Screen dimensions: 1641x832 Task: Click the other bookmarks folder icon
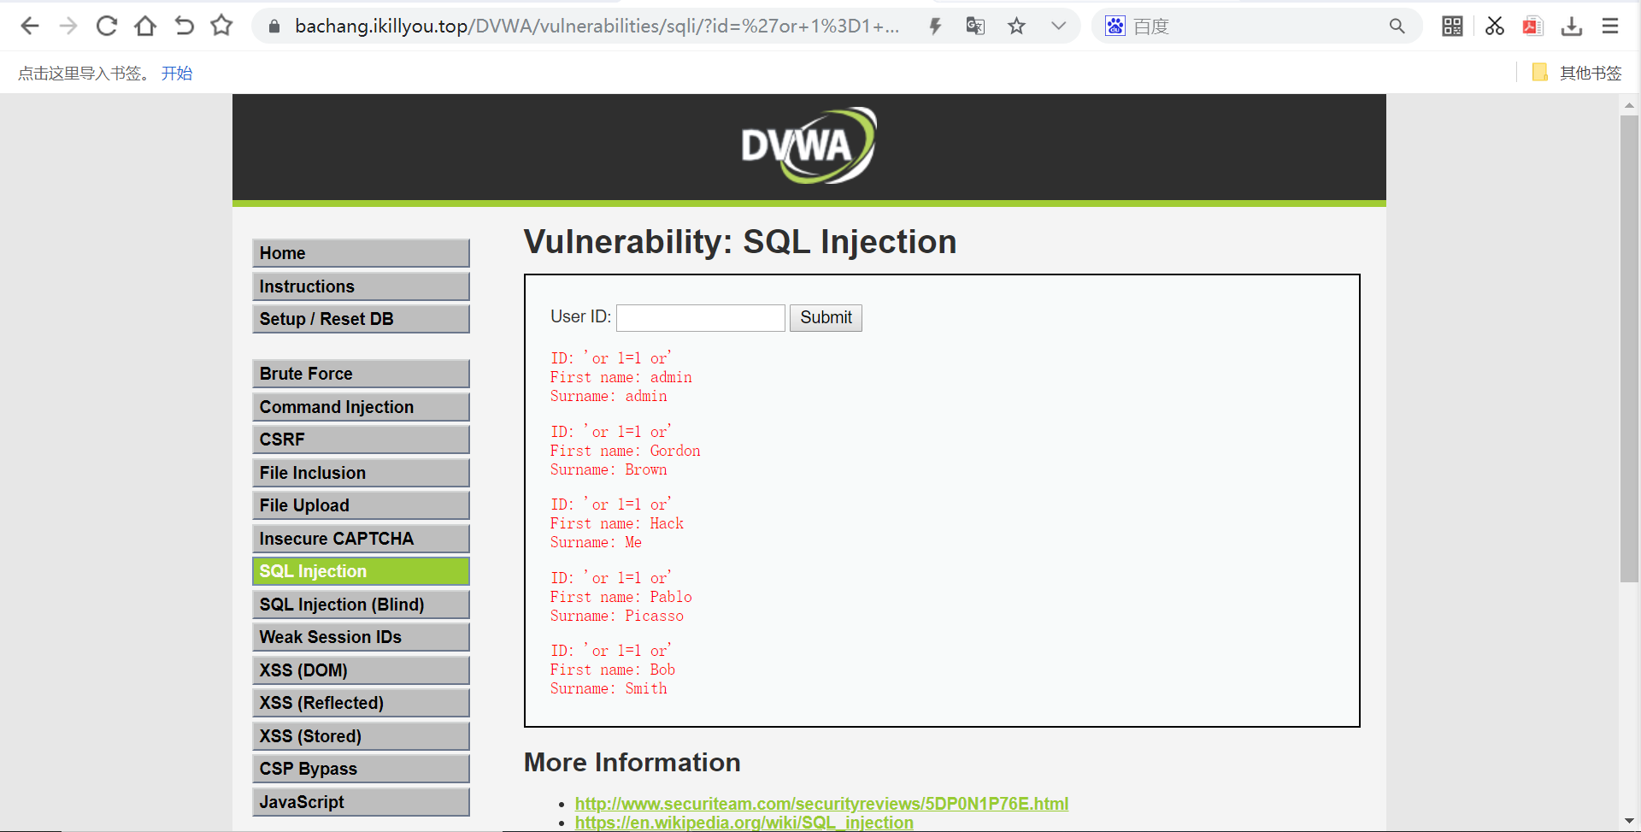[1540, 73]
